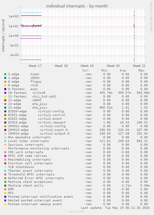
Task: Click the green 2-edge timer color swatch
Action: (5, 74)
